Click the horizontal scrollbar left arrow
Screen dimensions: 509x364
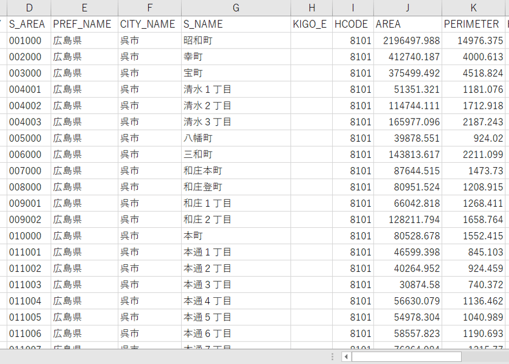[x=346, y=357]
